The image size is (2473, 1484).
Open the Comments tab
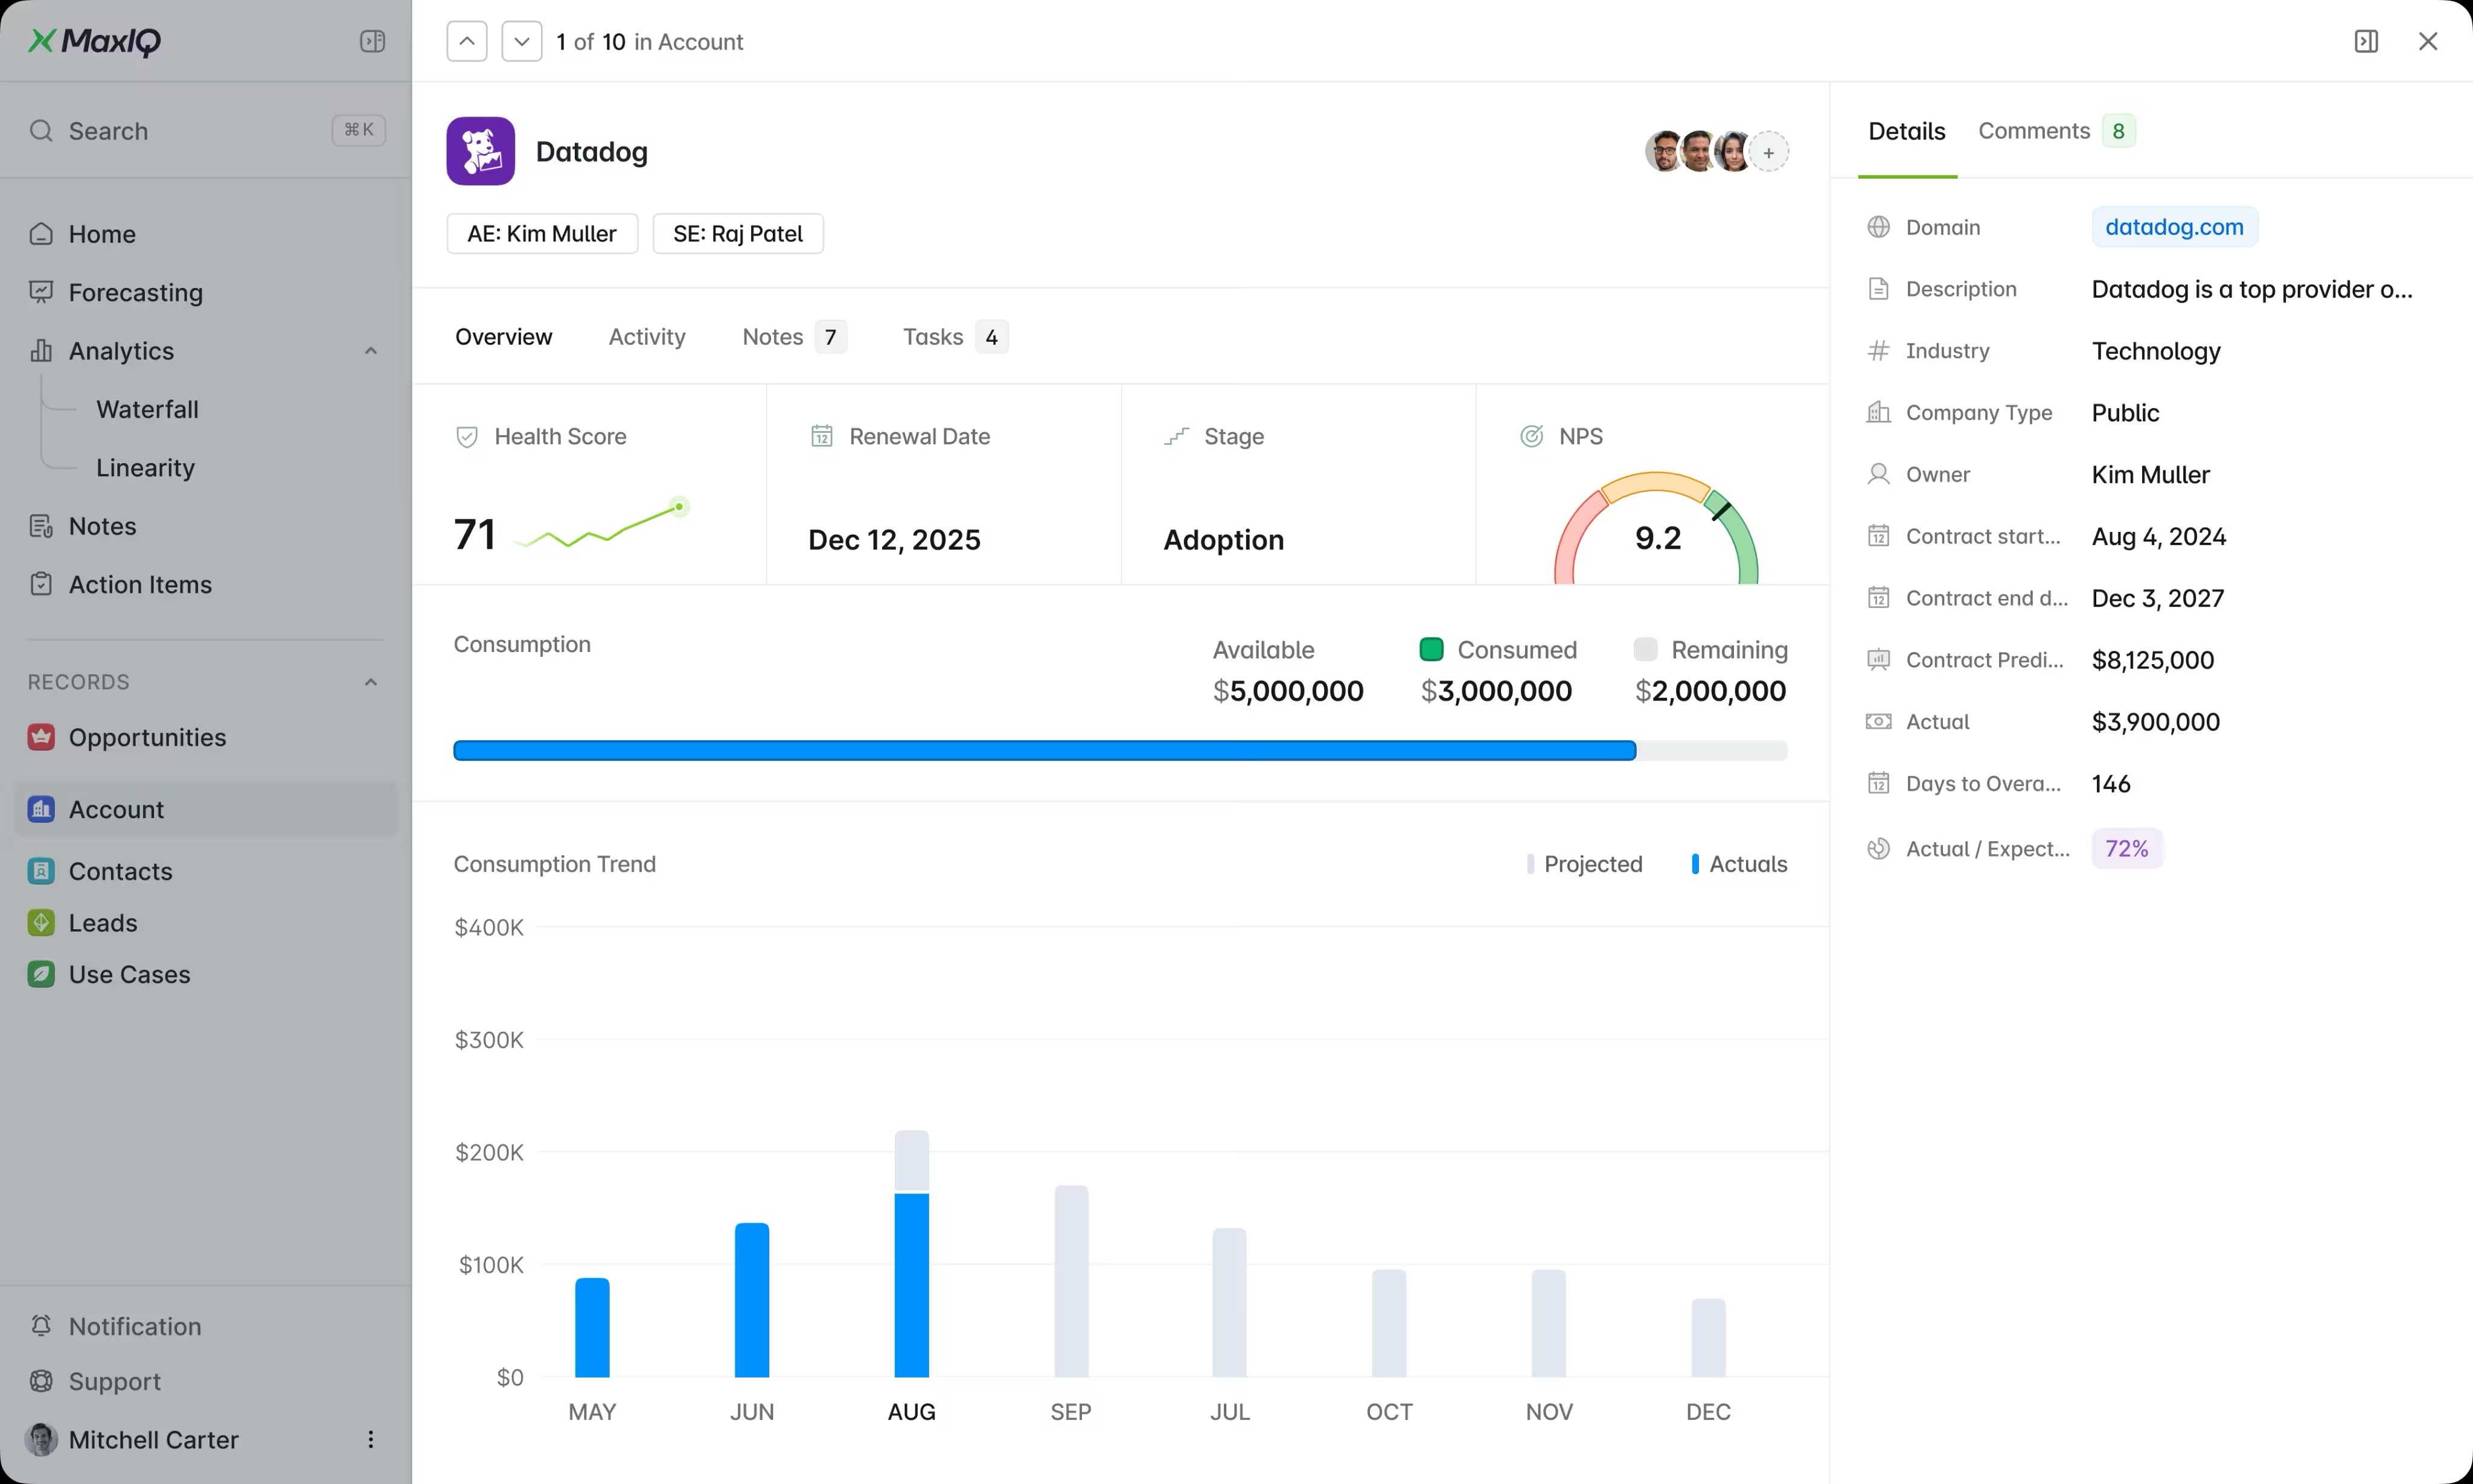[x=2034, y=131]
